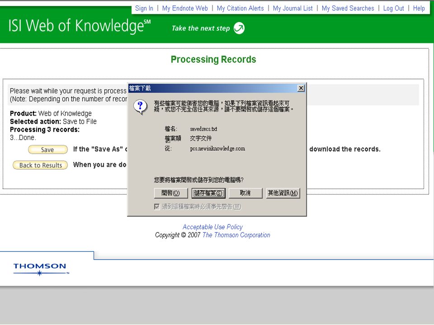Open My Saved Searches

coord(348,8)
